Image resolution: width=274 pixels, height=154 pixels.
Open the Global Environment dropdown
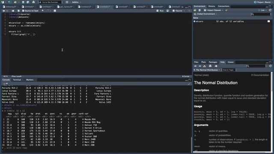tap(205, 14)
